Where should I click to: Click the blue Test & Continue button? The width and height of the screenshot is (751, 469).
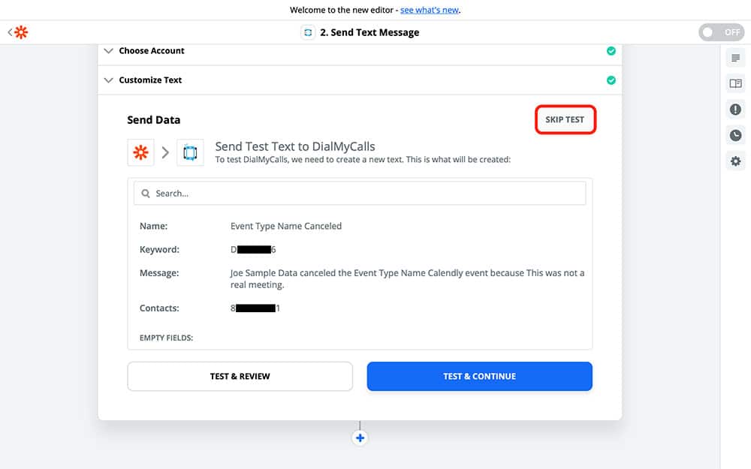[x=479, y=376]
